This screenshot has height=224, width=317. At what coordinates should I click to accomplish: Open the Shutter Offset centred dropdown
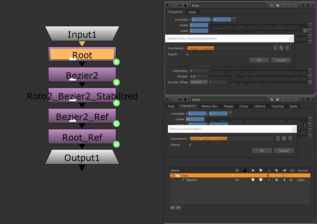pos(199,82)
